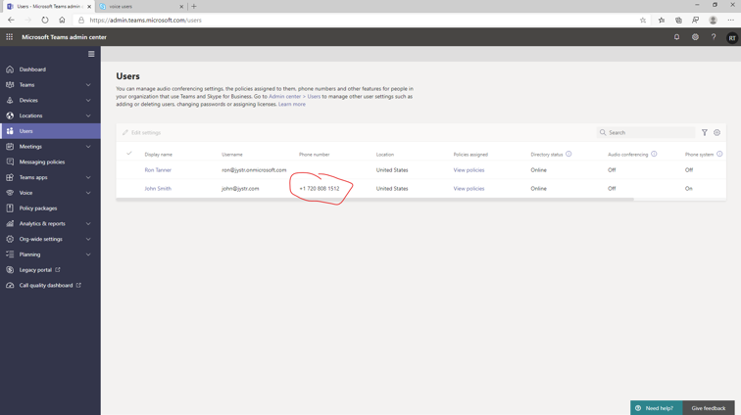Click the user Search field
This screenshot has height=415, width=741.
(x=646, y=133)
